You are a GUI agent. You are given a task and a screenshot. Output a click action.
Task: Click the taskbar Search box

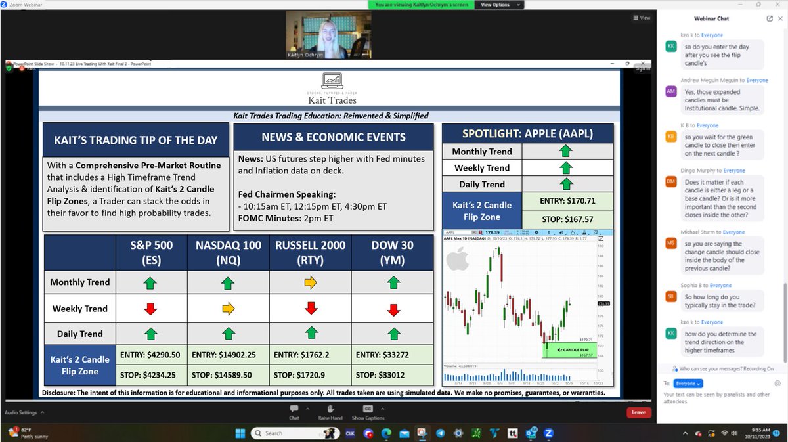[295, 433]
